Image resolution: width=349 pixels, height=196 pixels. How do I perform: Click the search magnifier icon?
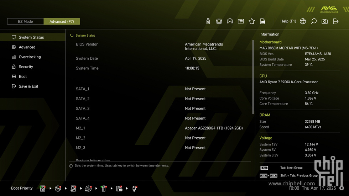(314, 21)
